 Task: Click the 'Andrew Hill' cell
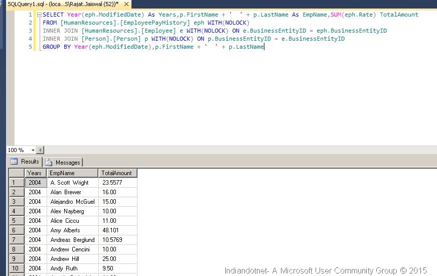click(x=72, y=258)
